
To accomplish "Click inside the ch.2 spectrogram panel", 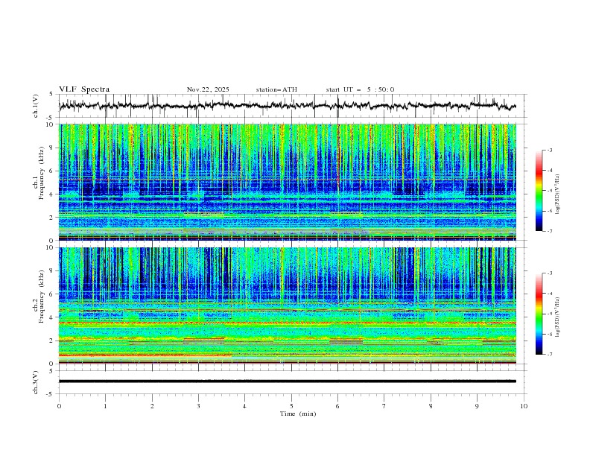I will pos(288,305).
